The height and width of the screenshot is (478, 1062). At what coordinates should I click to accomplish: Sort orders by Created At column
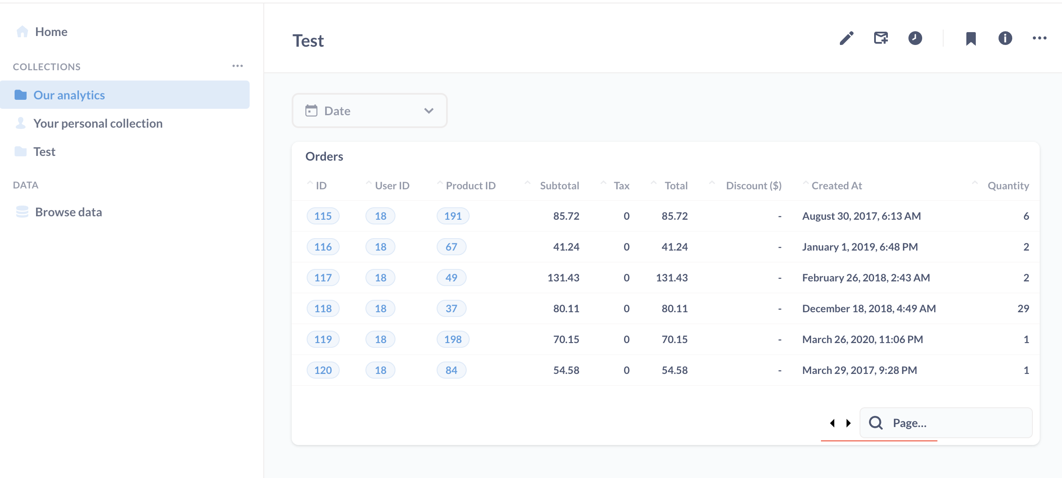(836, 185)
